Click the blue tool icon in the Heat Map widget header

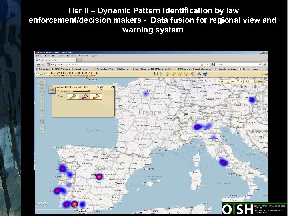click(101, 88)
